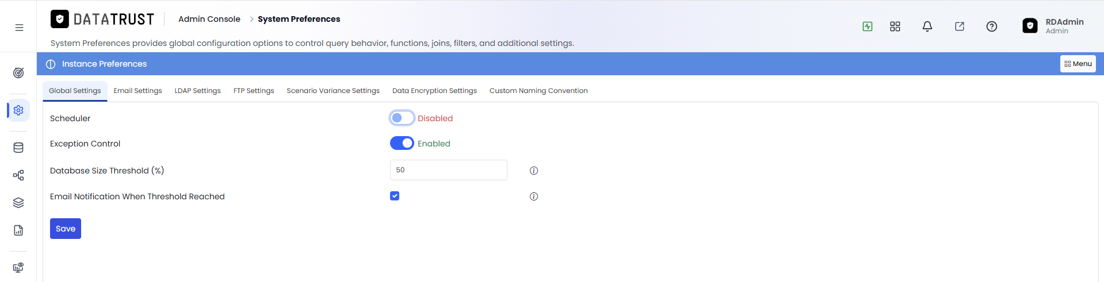This screenshot has height=282, width=1104.
Task: Click the Enabled status label
Action: (x=434, y=144)
